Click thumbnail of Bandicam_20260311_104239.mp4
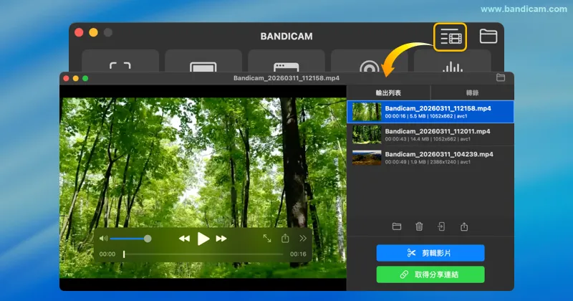This screenshot has height=301, width=573. (367, 158)
